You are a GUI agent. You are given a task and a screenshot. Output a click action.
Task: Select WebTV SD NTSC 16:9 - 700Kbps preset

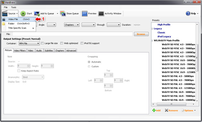[178, 64]
